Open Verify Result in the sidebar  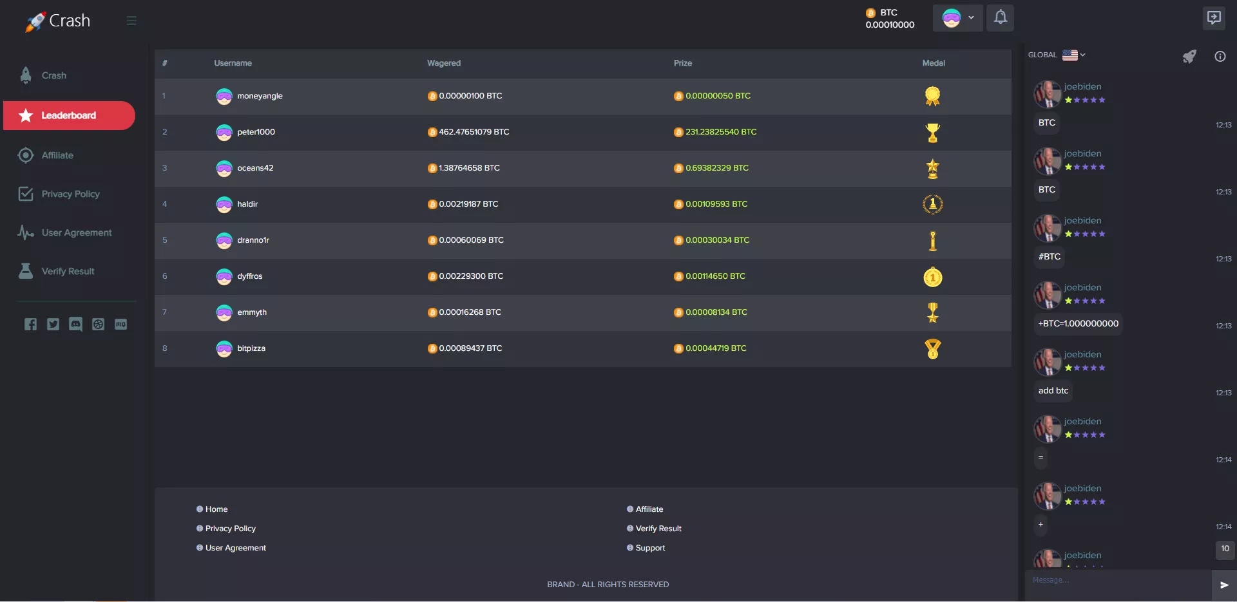point(68,271)
